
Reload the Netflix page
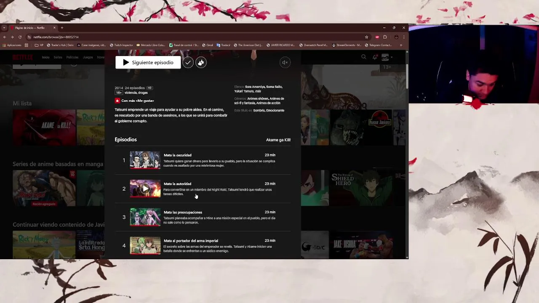point(19,37)
